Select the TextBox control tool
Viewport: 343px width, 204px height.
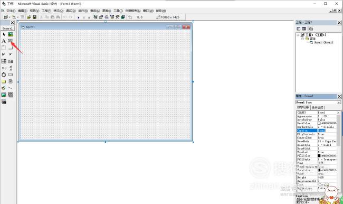10,41
